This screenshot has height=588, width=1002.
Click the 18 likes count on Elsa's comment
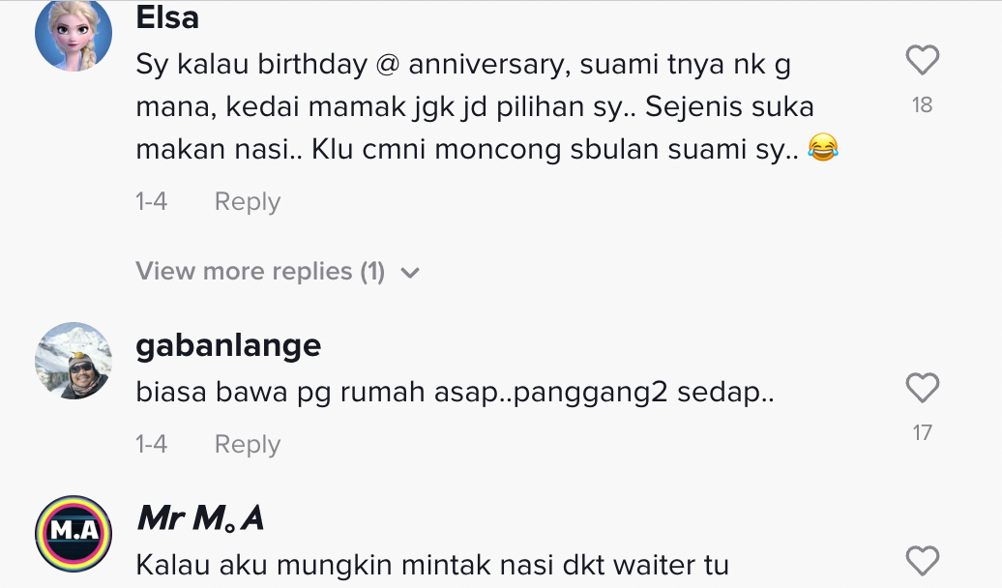pyautogui.click(x=922, y=104)
